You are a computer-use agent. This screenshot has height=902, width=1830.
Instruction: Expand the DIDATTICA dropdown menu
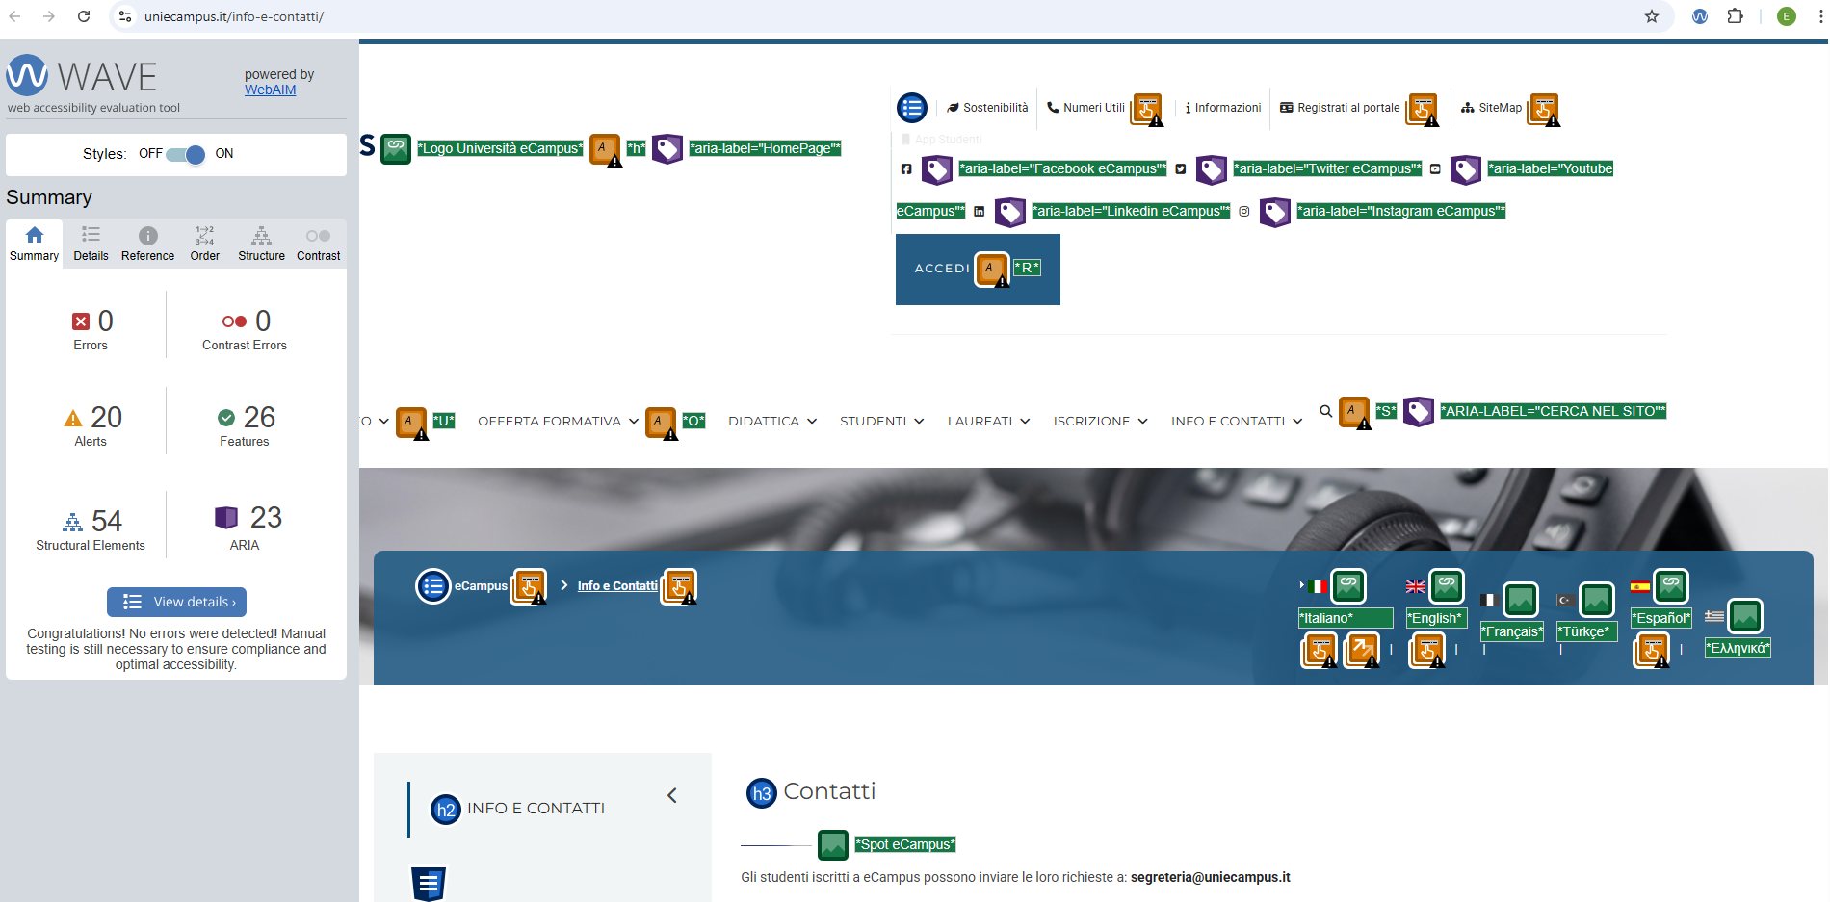[771, 421]
